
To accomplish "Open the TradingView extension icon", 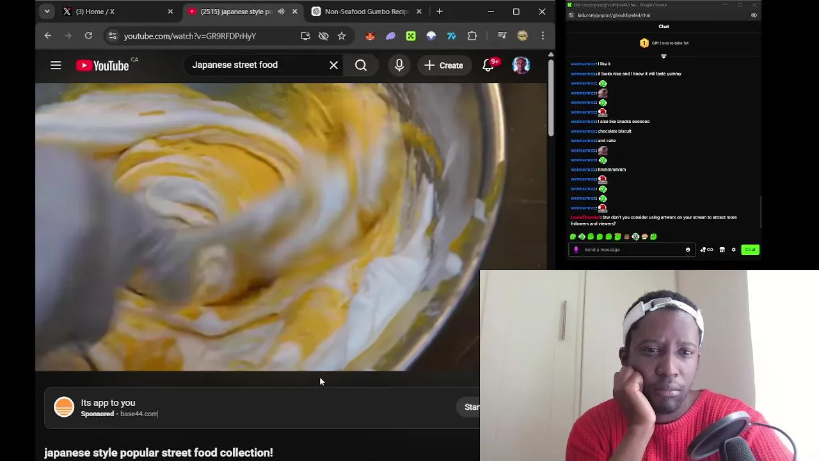I will pyautogui.click(x=452, y=36).
